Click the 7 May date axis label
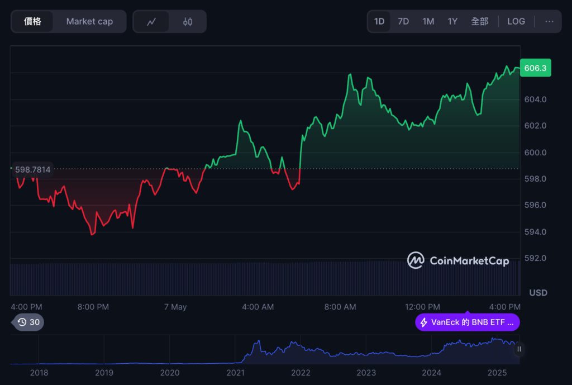Screen dimensions: 572x385 (175, 307)
